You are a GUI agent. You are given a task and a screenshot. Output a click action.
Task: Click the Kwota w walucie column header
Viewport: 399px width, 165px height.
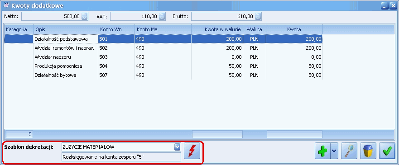217,29
